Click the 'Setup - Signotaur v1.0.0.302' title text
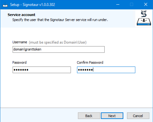153x122 pixels. click(33, 5)
